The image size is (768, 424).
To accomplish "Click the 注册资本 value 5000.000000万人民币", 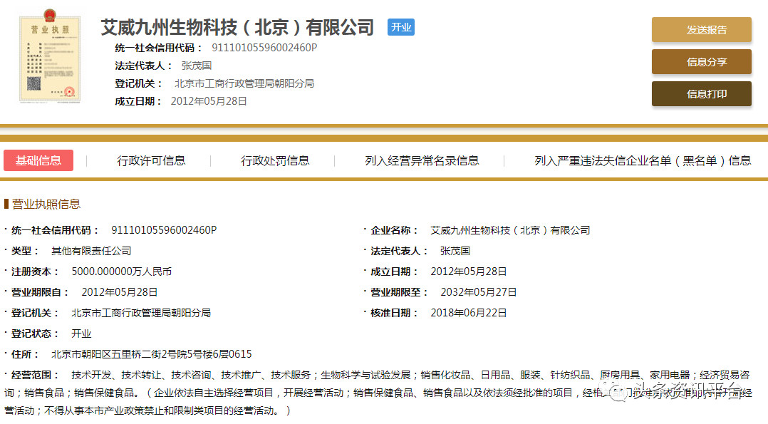I will pos(122,272).
